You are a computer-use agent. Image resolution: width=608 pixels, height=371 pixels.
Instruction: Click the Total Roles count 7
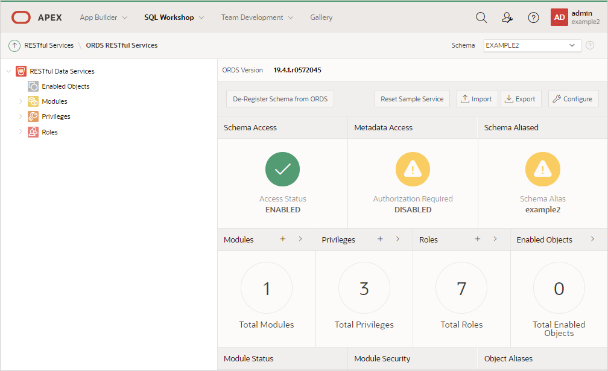tap(461, 288)
